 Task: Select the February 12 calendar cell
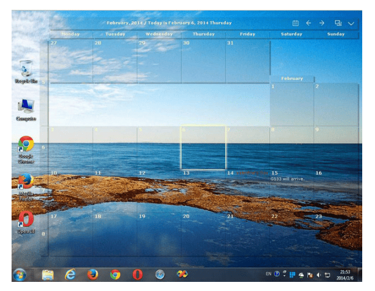point(159,191)
